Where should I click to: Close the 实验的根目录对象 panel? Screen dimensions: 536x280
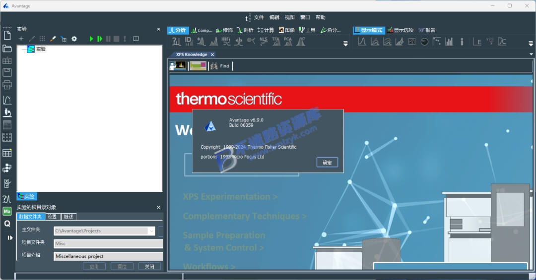coord(158,208)
